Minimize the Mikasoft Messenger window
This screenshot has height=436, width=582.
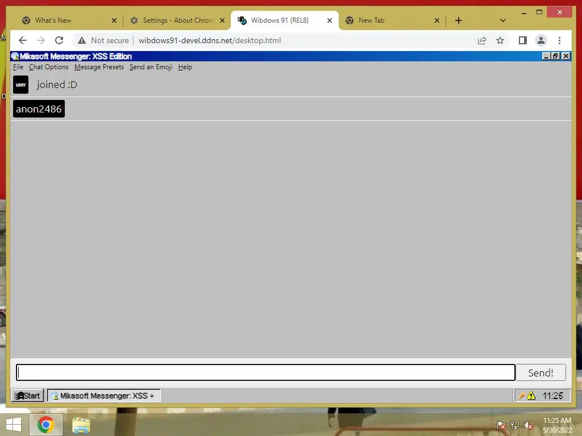(x=546, y=56)
